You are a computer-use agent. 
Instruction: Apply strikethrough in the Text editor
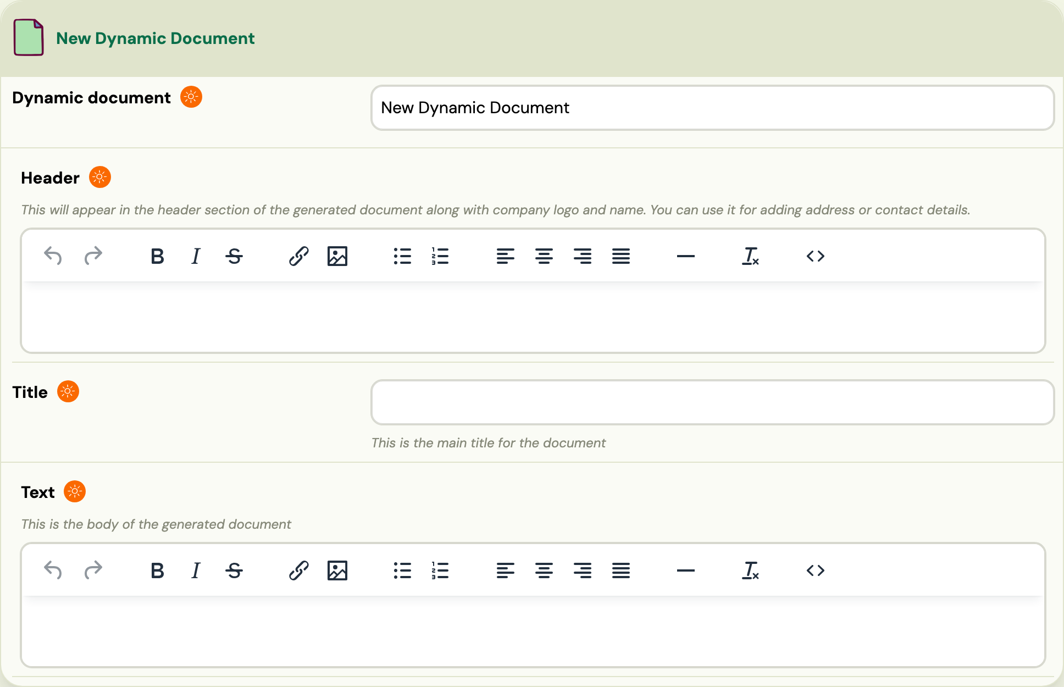pos(234,570)
